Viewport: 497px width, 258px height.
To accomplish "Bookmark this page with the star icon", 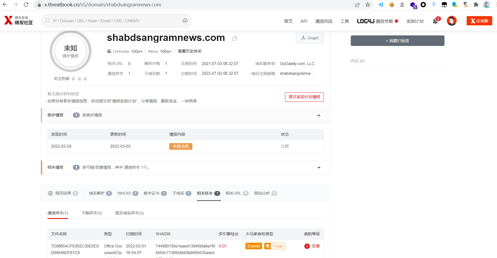I will coord(368,5).
